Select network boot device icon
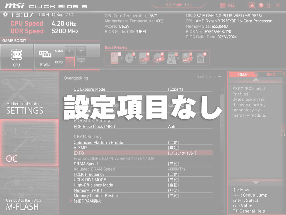 [x=201, y=58]
